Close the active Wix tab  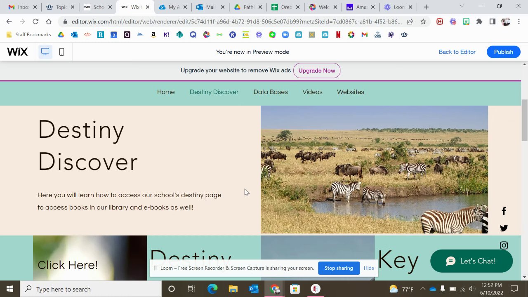click(x=148, y=7)
